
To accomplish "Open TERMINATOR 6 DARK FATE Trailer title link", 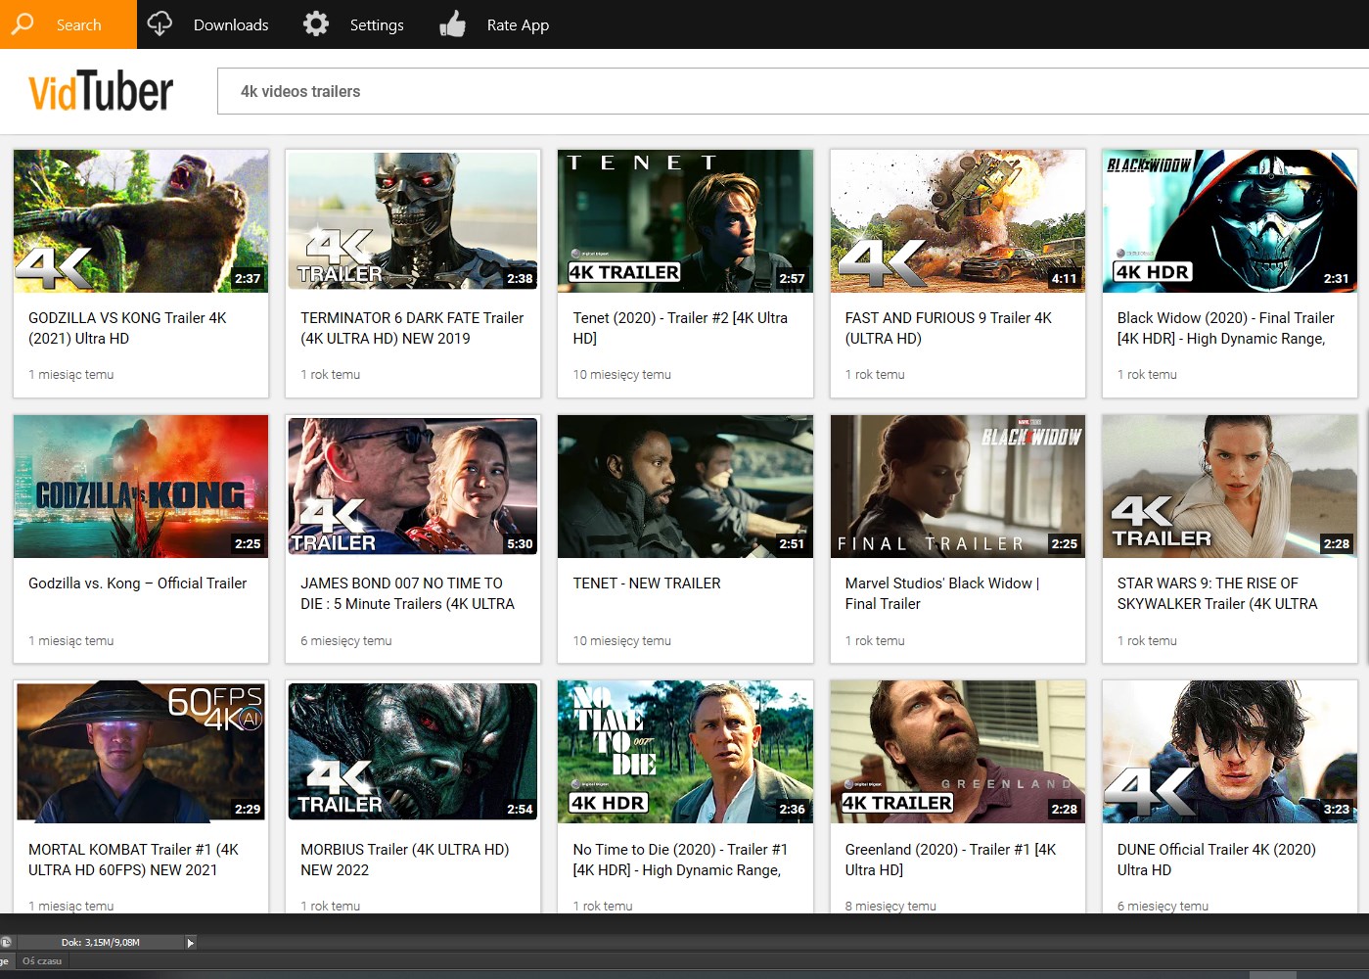I will [x=411, y=328].
